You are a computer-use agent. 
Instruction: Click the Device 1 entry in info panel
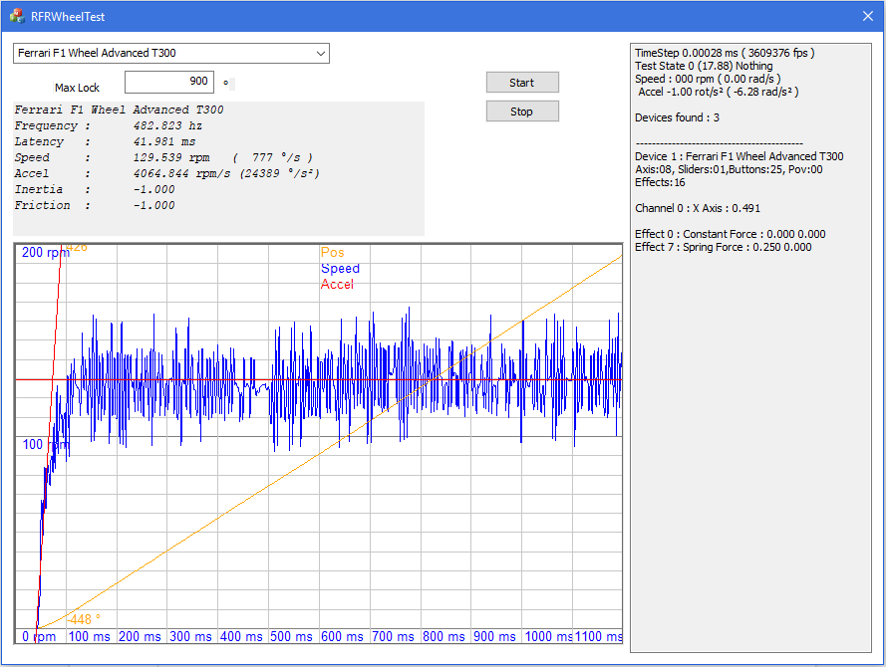(x=738, y=156)
